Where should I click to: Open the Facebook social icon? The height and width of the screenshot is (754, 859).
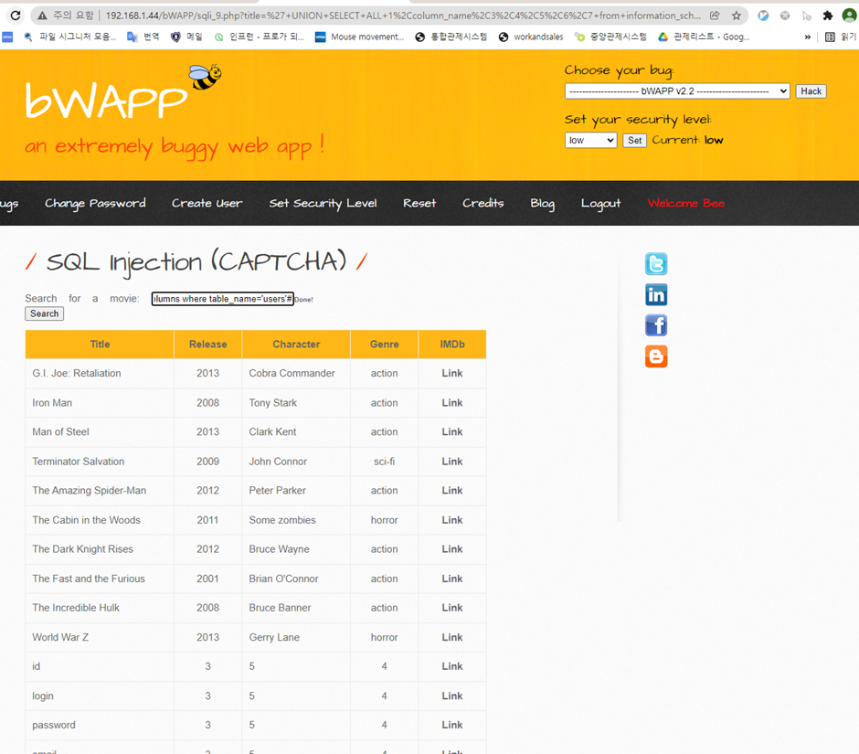(656, 325)
